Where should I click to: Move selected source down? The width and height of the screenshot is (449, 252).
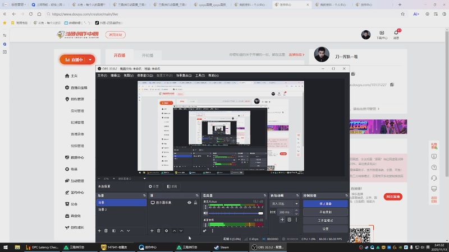[181, 231]
